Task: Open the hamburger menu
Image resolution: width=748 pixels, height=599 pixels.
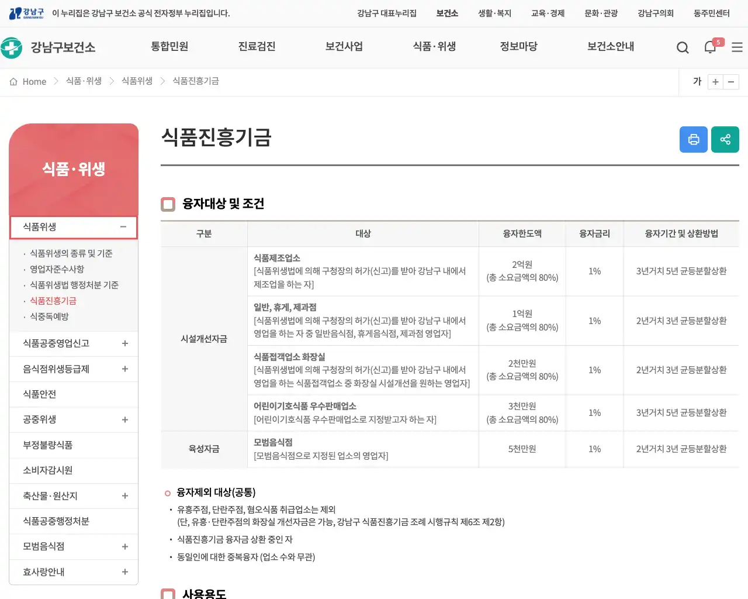Action: (737, 47)
